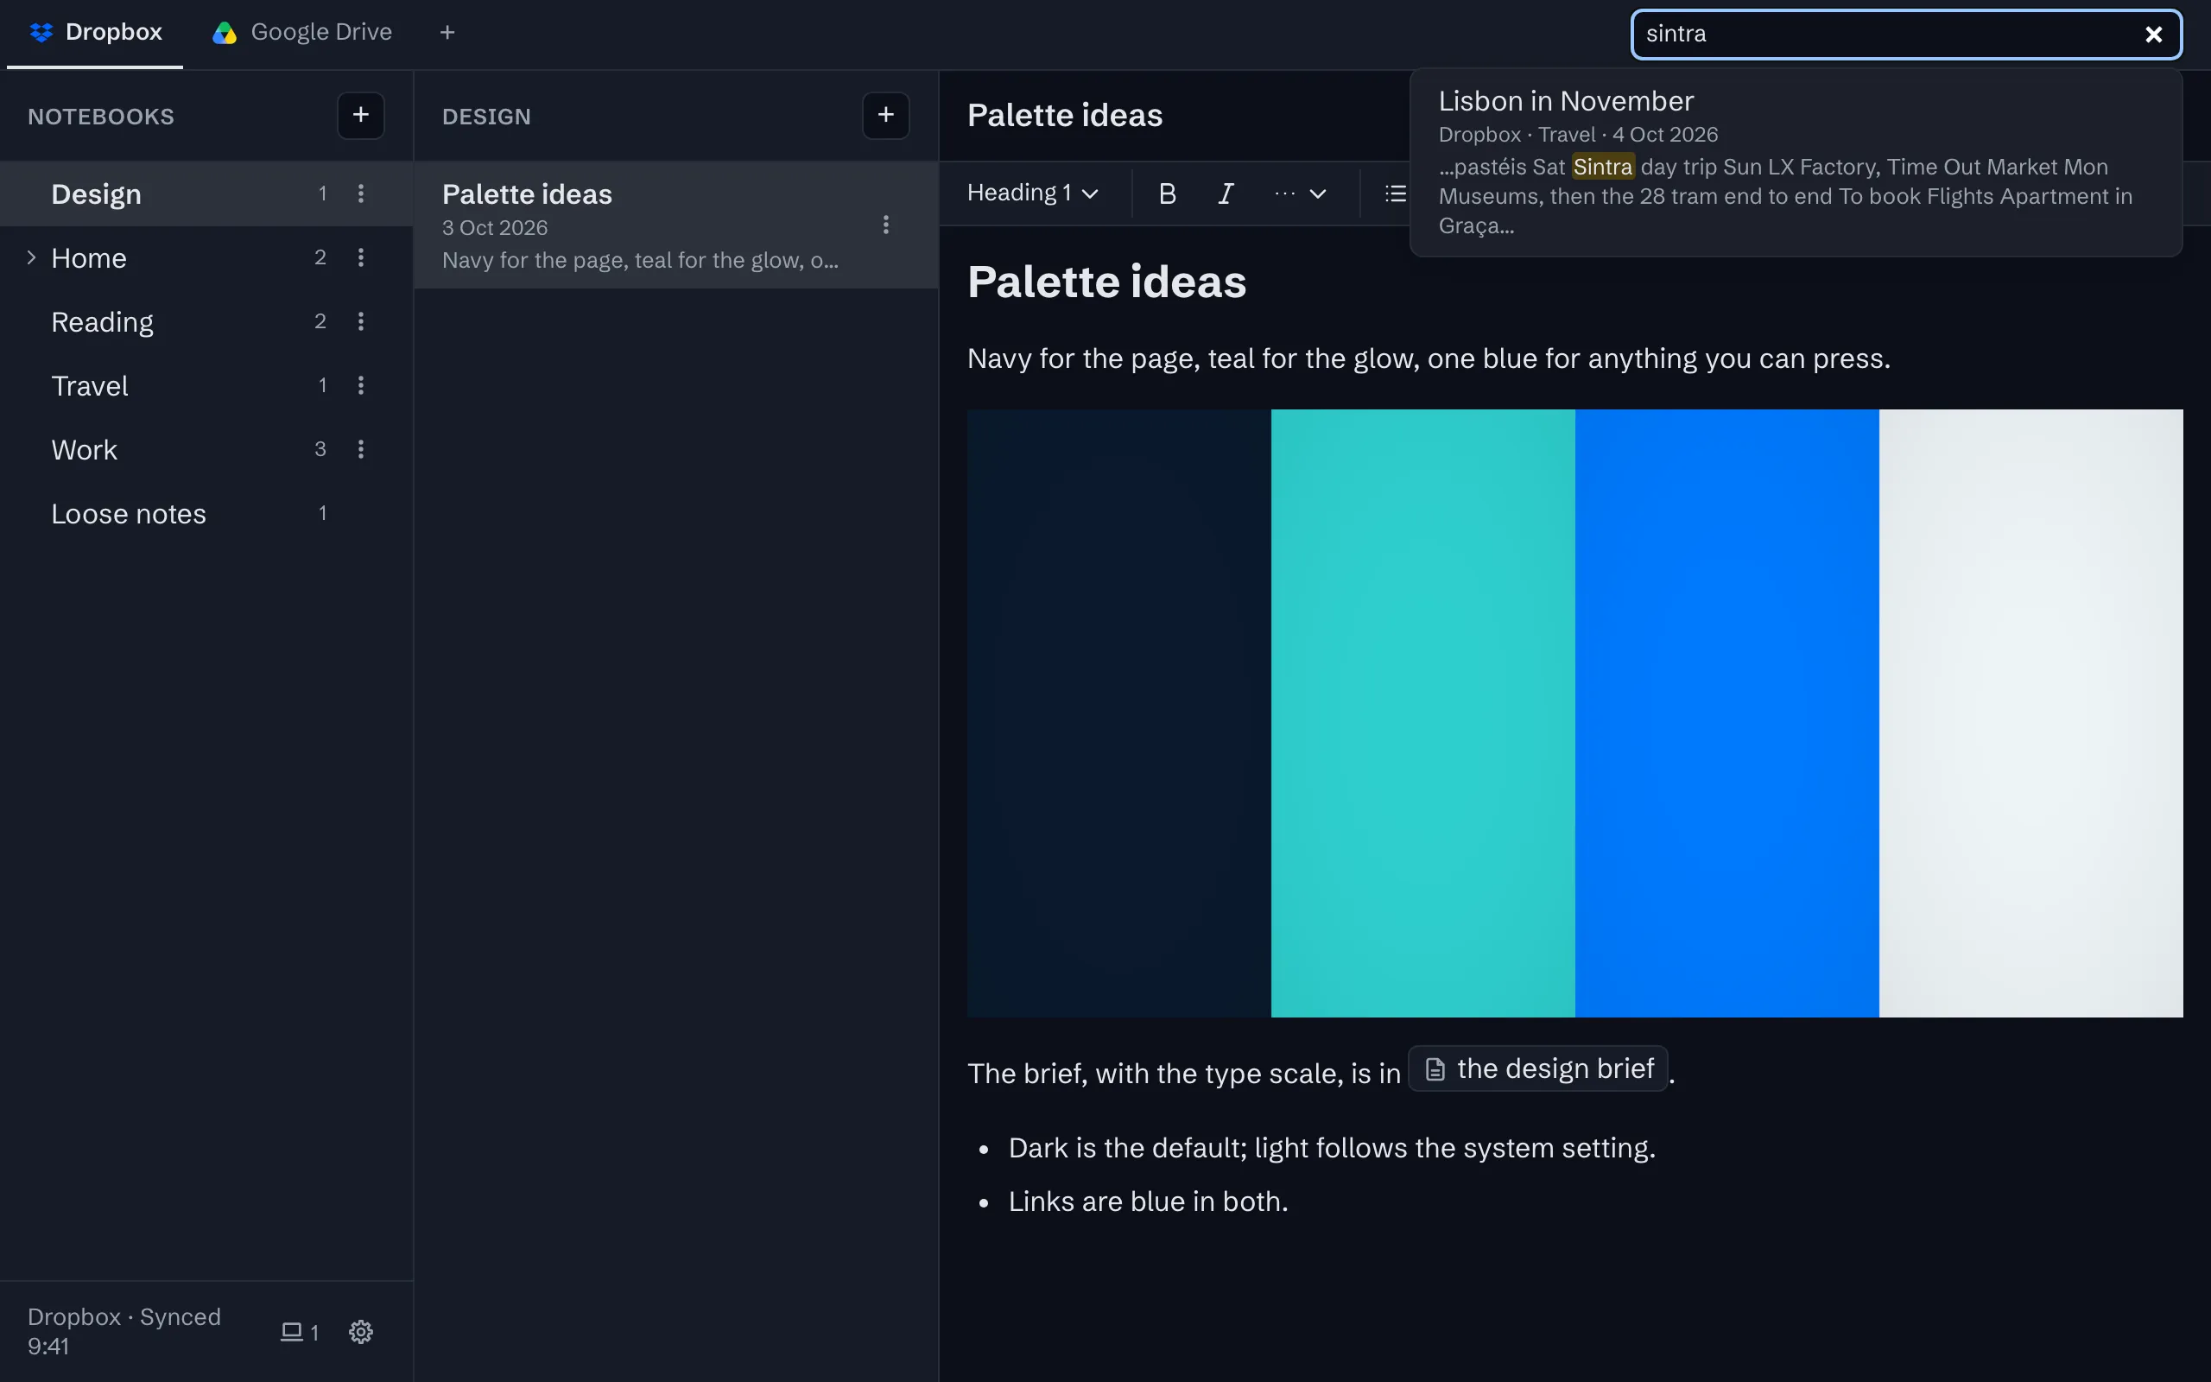
Task: Open the Work notebook options menu
Action: (361, 450)
